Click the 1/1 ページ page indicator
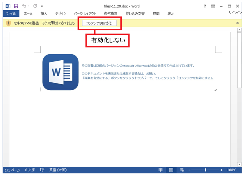This screenshot has height=176, width=245. (x=12, y=170)
